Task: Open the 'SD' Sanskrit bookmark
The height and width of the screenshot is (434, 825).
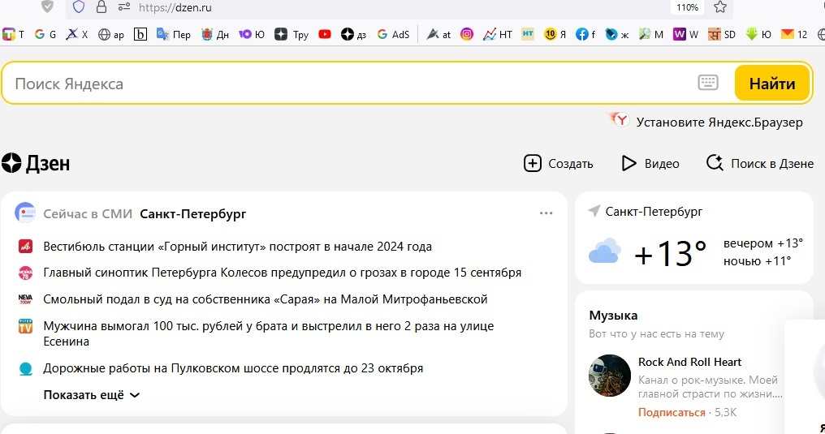Action: pos(721,34)
